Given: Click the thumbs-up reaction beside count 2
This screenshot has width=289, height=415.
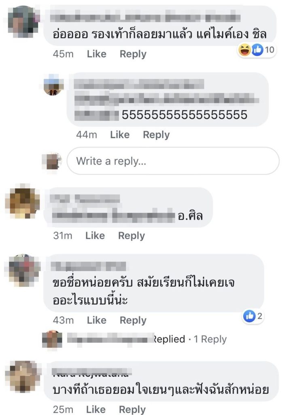Looking at the screenshot, I should [249, 316].
